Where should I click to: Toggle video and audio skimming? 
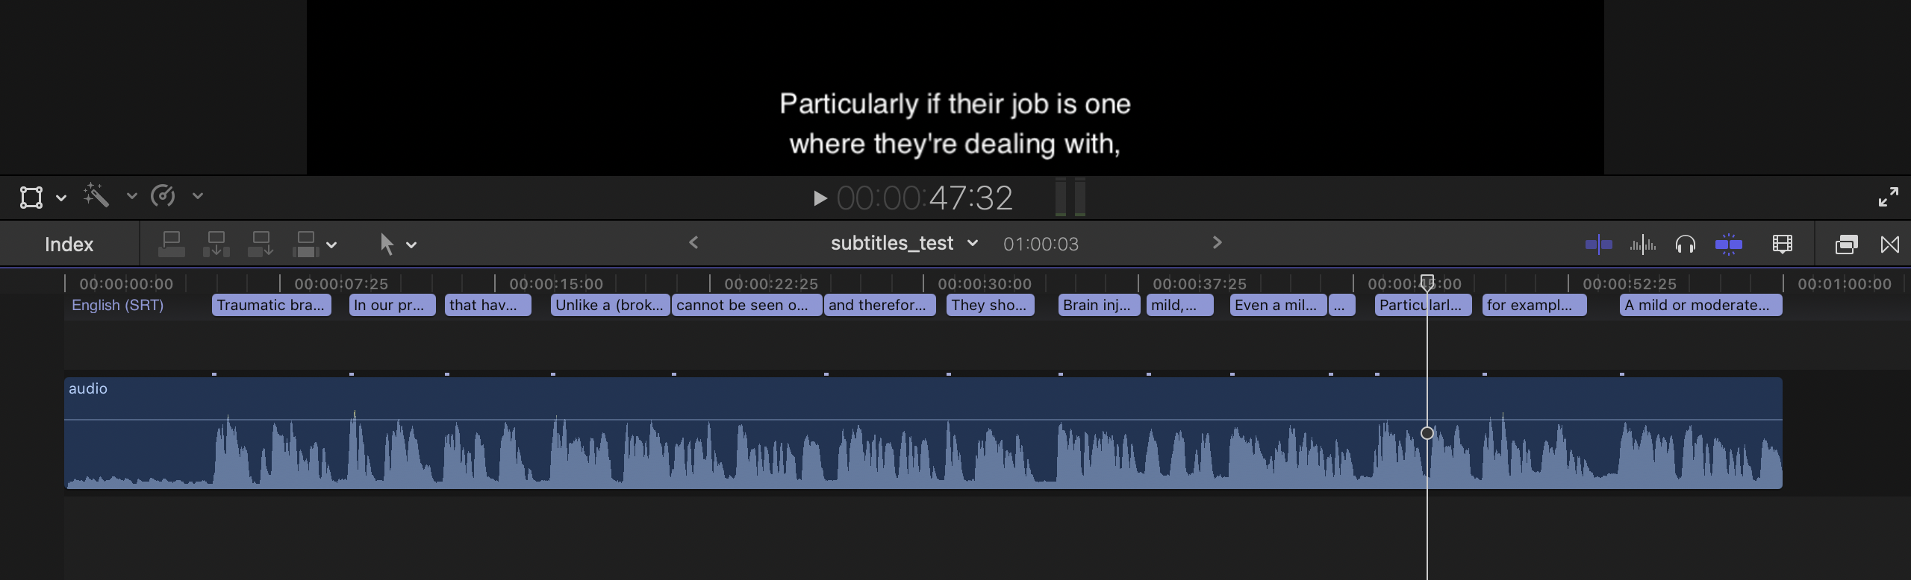1598,245
